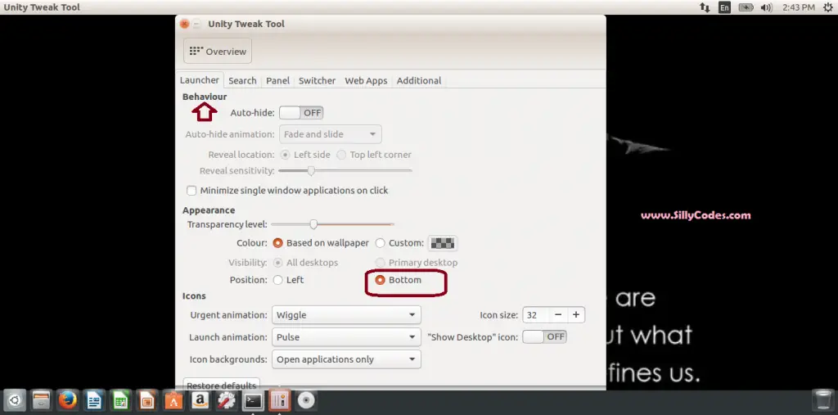Switch to the Additional tab
838x415 pixels.
point(419,81)
